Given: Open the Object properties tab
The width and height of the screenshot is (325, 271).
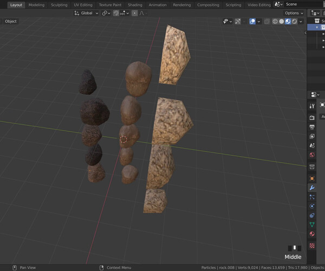Looking at the screenshot, I should click(312, 178).
